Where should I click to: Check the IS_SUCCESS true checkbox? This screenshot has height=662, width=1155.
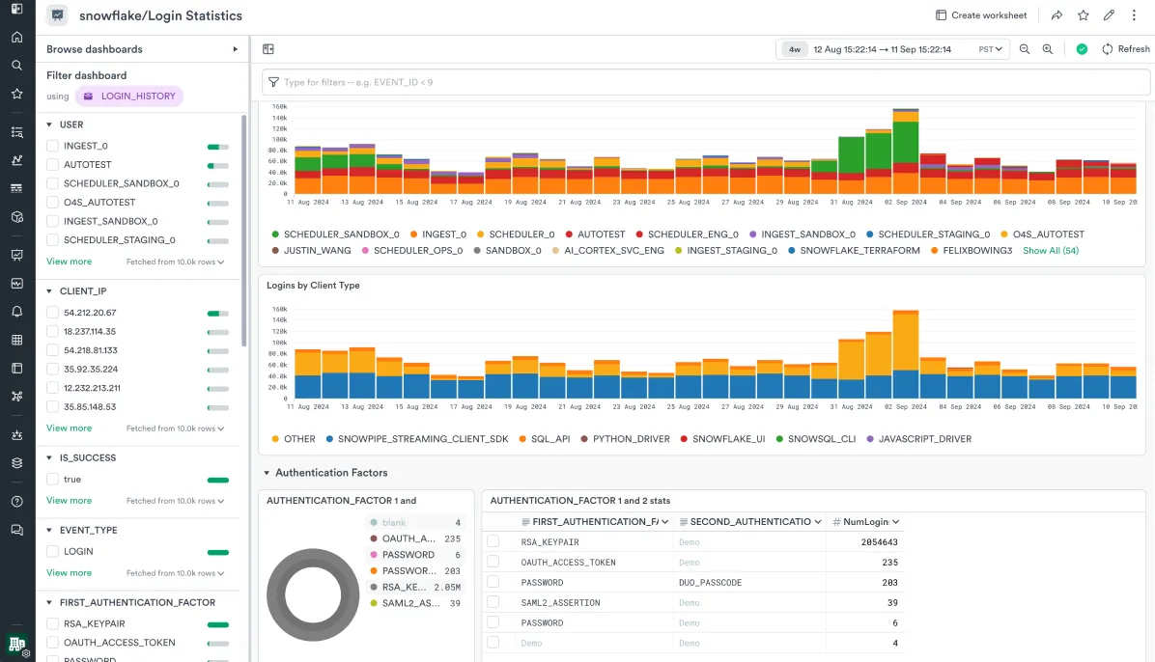click(x=52, y=480)
